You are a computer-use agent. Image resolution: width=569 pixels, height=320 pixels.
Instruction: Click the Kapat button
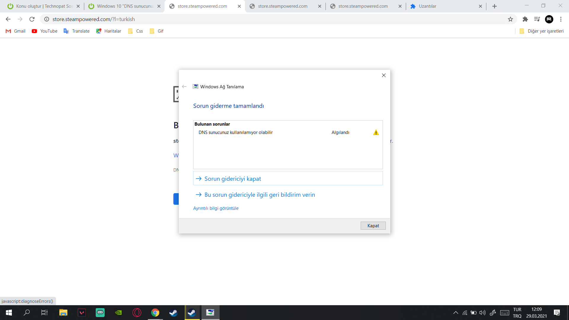(373, 226)
